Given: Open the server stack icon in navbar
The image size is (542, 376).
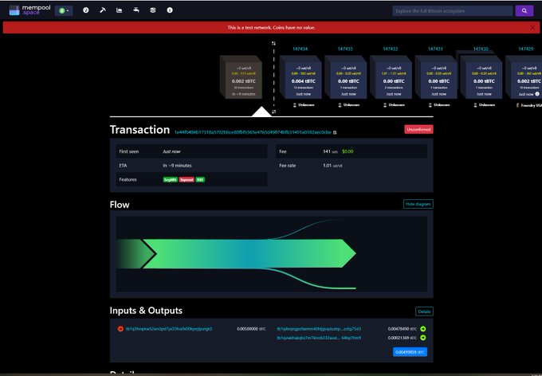Looking at the screenshot, I should click(153, 10).
